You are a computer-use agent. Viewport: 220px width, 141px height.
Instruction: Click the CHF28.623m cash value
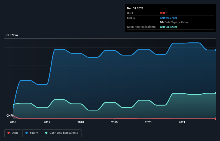pos(168,27)
